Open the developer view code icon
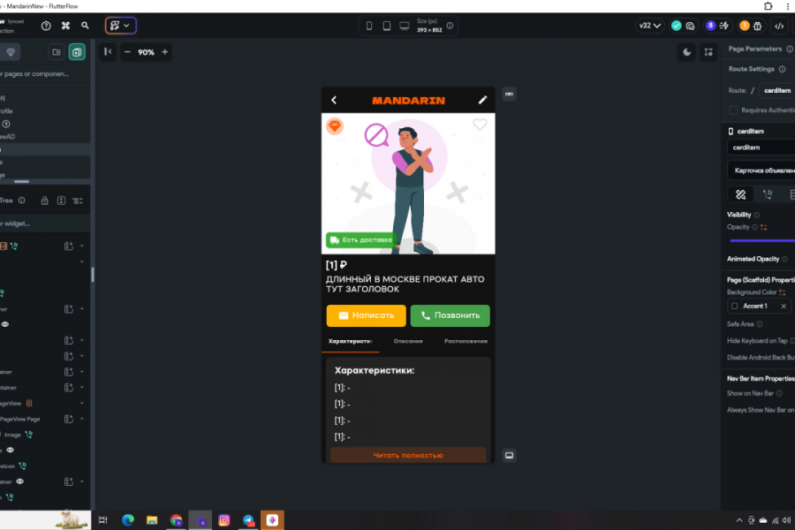Image resolution: width=795 pixels, height=530 pixels. 779,26
